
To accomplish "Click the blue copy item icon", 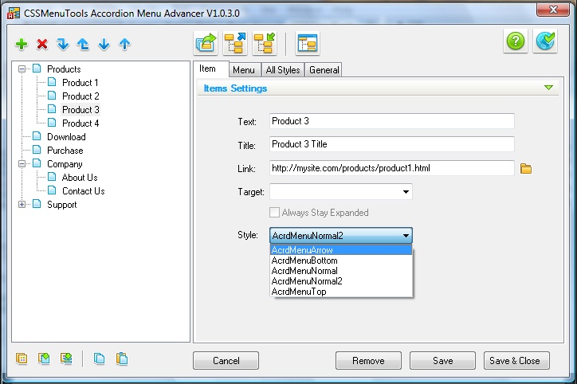I will tap(99, 359).
